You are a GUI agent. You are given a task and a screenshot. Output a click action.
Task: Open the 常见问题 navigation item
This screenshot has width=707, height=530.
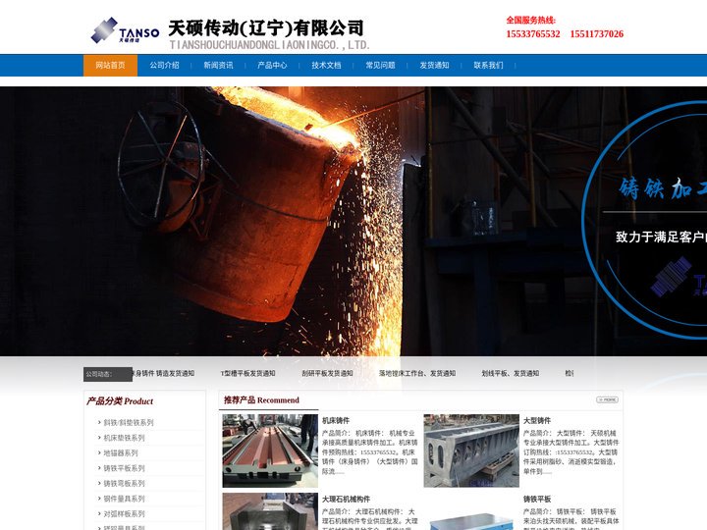point(380,66)
